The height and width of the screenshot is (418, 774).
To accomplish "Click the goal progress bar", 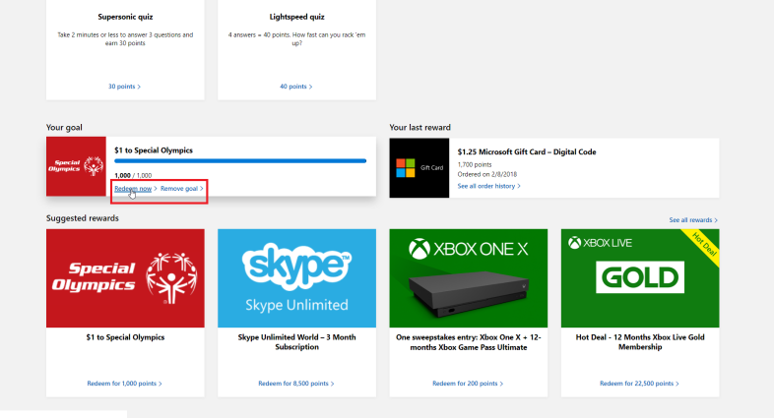I will tap(240, 160).
